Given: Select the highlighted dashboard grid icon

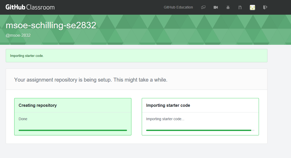Looking at the screenshot, I should 252,7.
